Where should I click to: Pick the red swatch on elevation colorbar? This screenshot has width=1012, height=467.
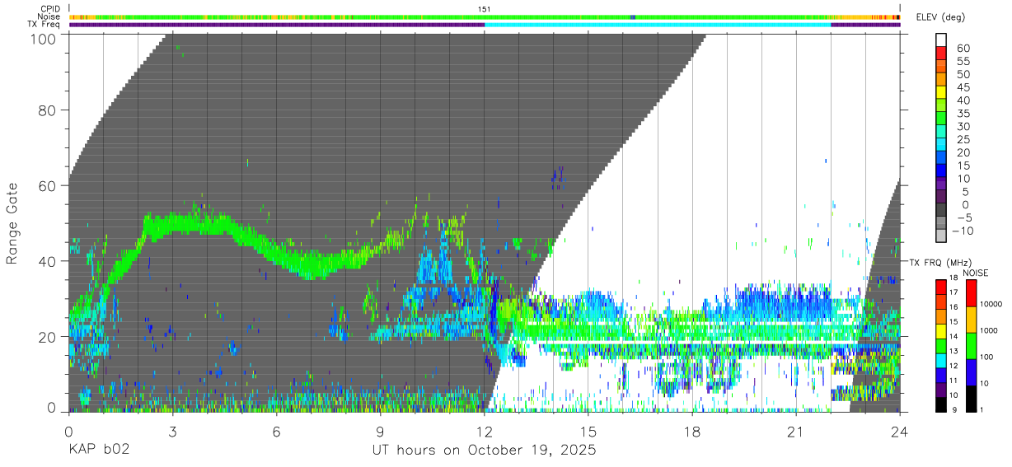point(942,53)
